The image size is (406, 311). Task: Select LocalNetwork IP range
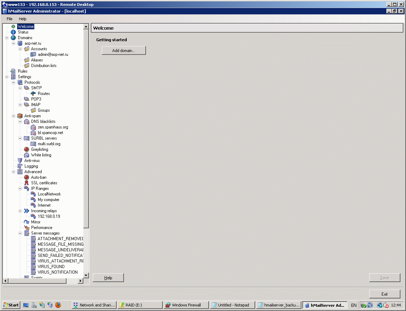49,194
